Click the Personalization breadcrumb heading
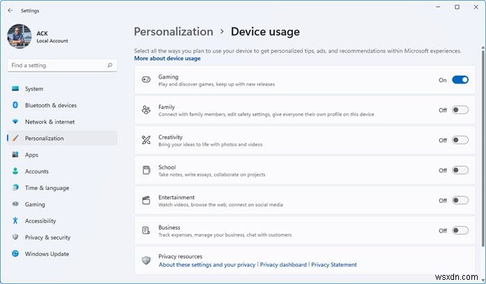The width and height of the screenshot is (486, 284). (x=173, y=31)
